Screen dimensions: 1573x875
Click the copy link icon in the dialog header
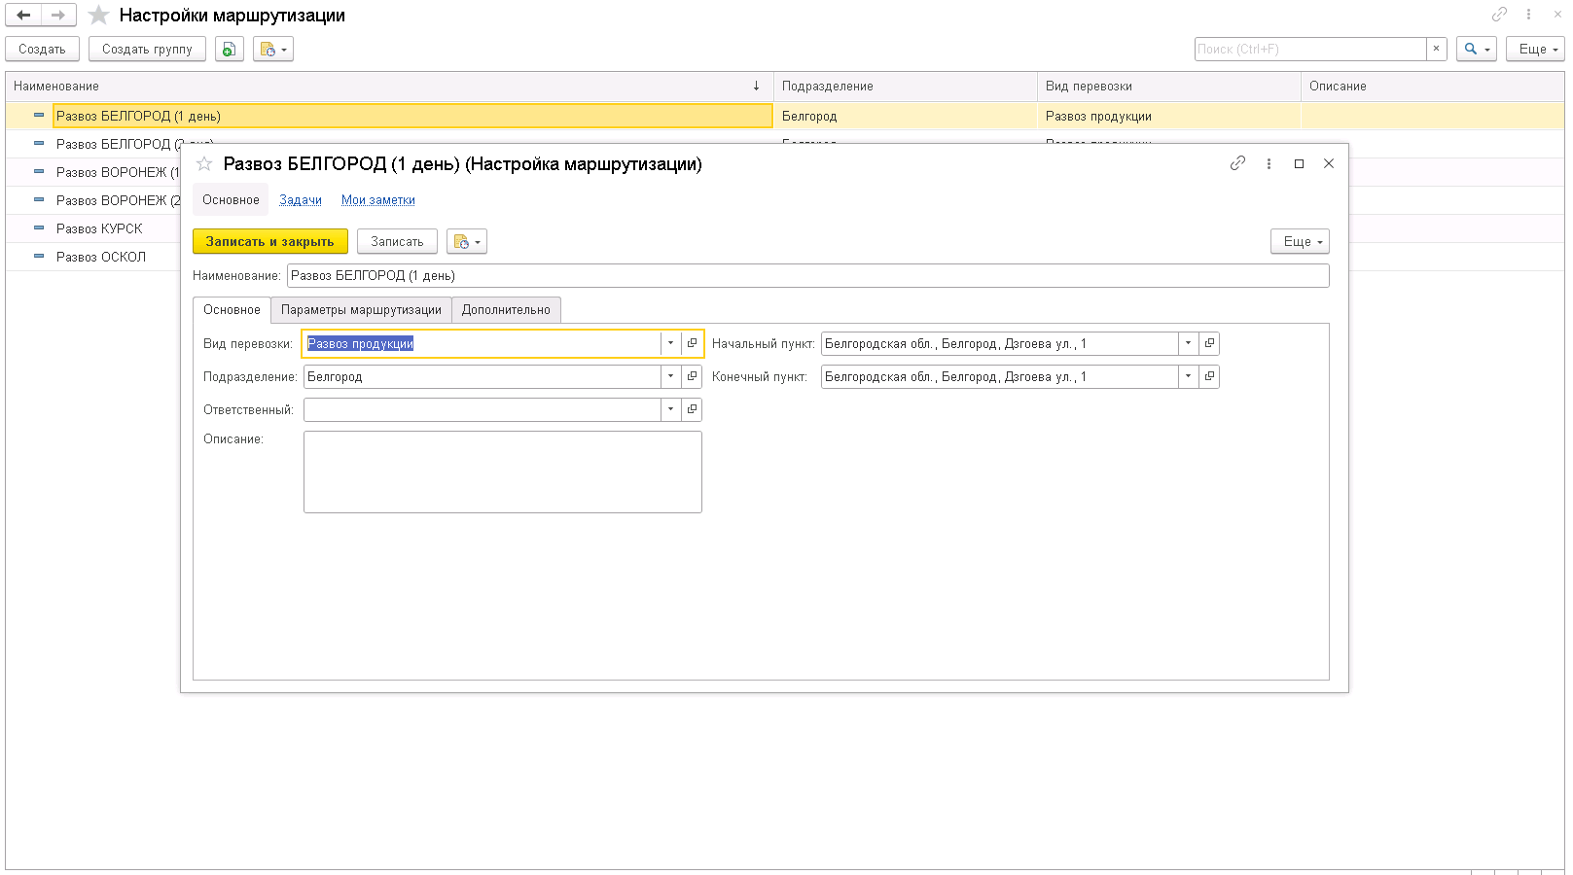pyautogui.click(x=1237, y=163)
